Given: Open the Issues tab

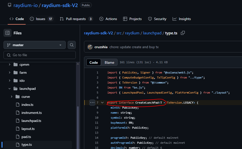Looking at the screenshot, I should (x=42, y=19).
